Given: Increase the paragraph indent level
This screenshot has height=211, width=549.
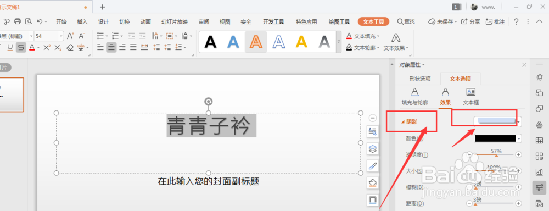Looking at the screenshot, I should (142, 36).
